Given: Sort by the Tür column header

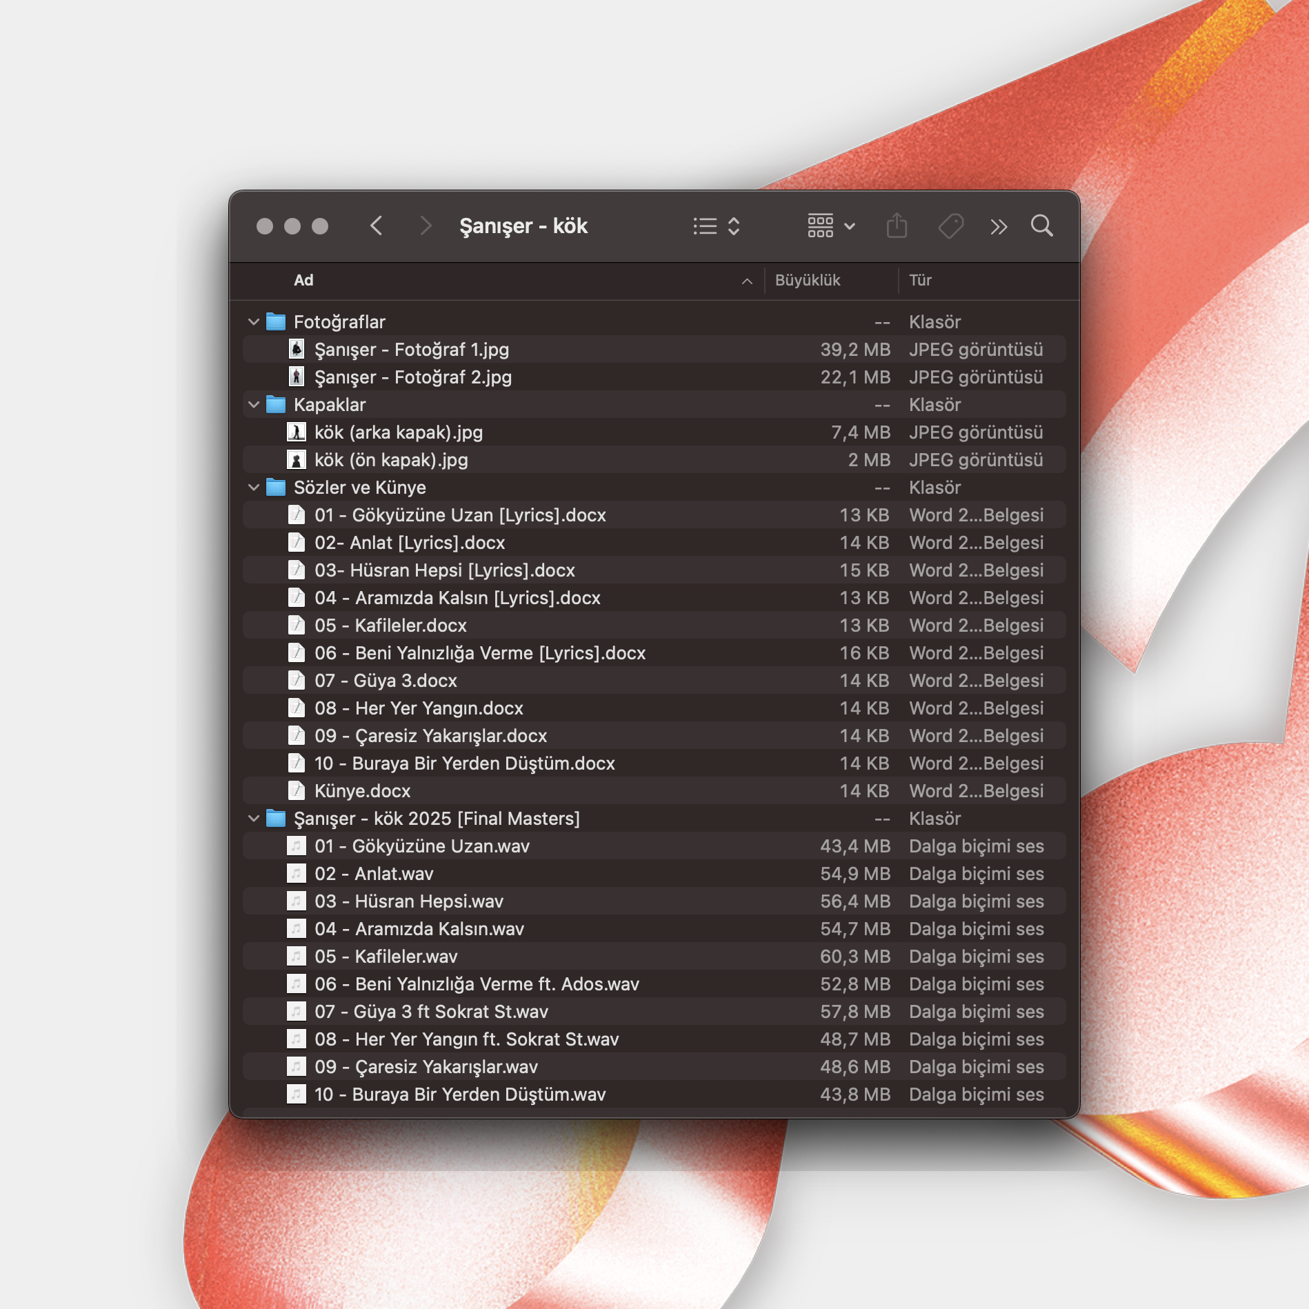Looking at the screenshot, I should coord(920,281).
